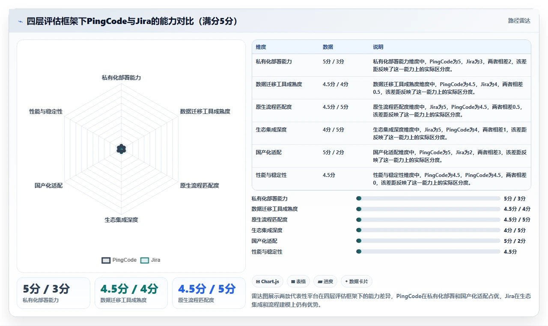
Task: Click the radar axis label 性能与稳定性
Action: (x=46, y=111)
